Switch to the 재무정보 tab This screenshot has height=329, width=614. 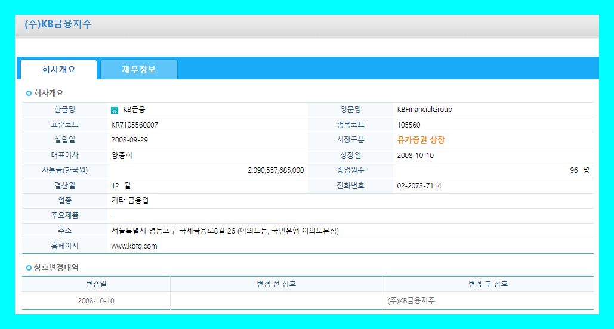(139, 69)
